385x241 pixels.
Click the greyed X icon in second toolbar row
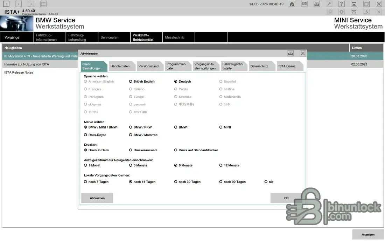[x=379, y=12]
